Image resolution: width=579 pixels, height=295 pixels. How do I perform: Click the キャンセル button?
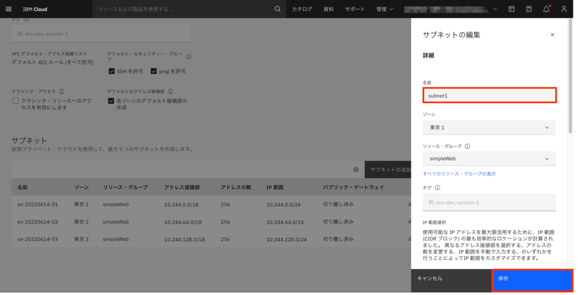pyautogui.click(x=451, y=281)
